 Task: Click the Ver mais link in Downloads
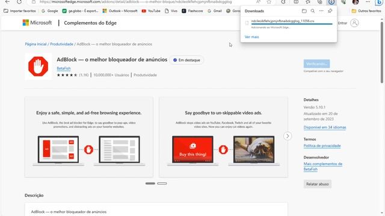pyautogui.click(x=251, y=37)
